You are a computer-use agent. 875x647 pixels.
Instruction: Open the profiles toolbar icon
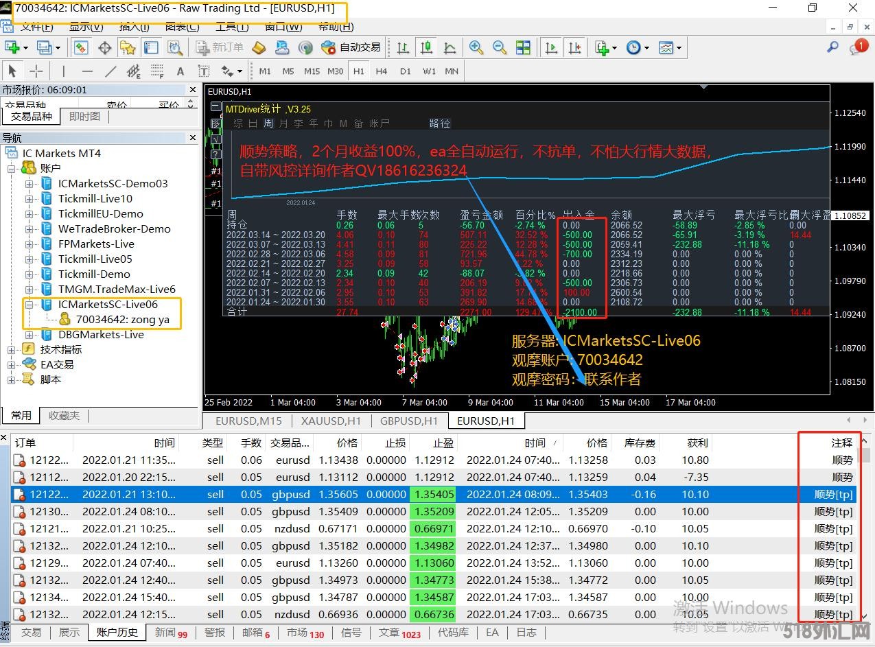45,47
